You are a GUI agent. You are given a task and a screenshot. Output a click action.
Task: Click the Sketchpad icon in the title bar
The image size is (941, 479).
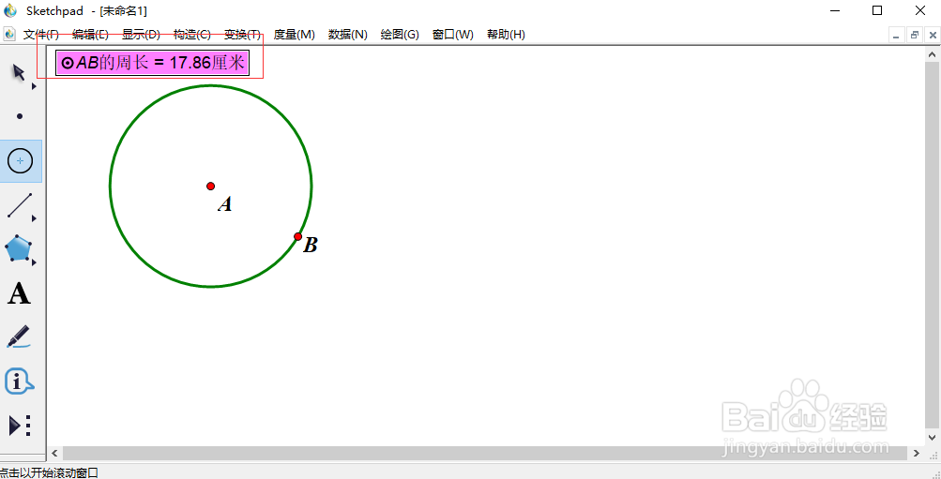10,11
